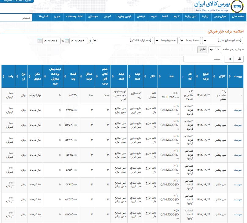
Task: Sort by the مکان تحویل column arrows
Action: [29, 76]
